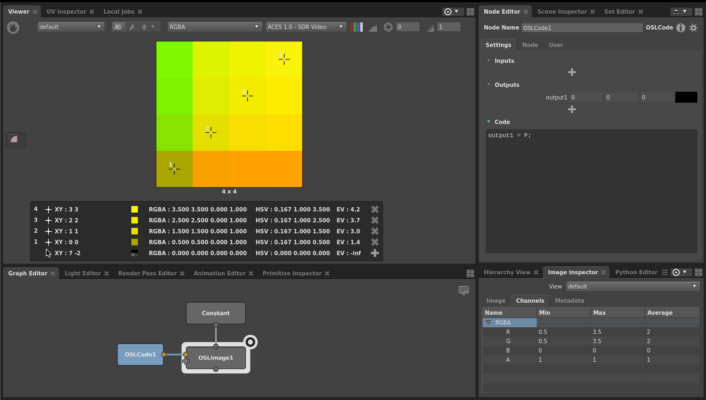
Task: Select the OSLCode1 node
Action: pos(140,355)
